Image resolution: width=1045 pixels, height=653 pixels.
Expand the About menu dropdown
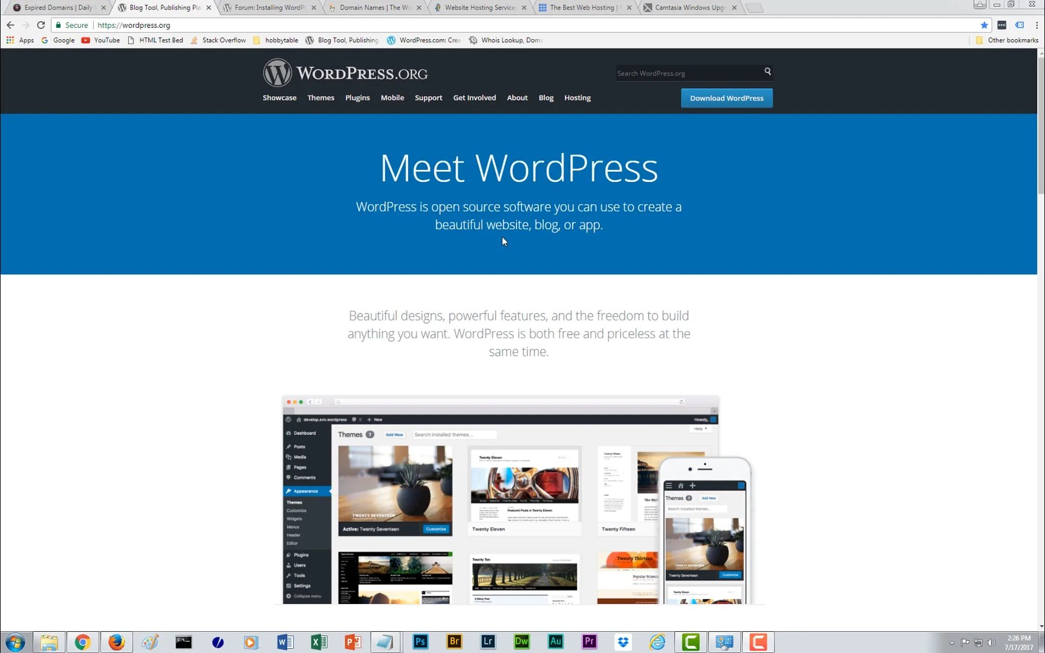click(x=517, y=97)
